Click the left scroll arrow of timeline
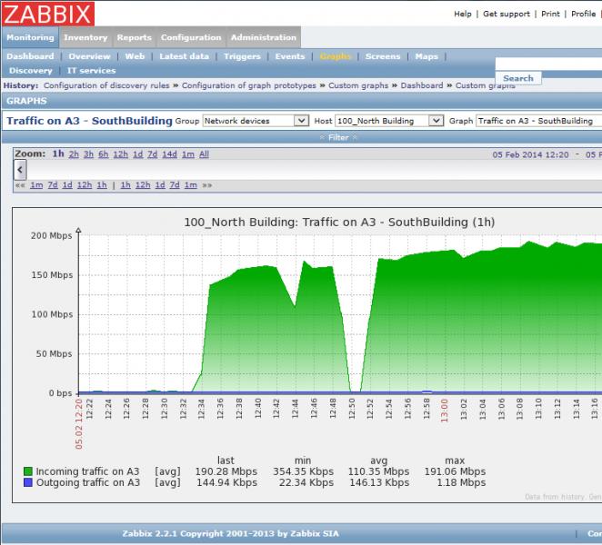The width and height of the screenshot is (602, 545). 21,170
